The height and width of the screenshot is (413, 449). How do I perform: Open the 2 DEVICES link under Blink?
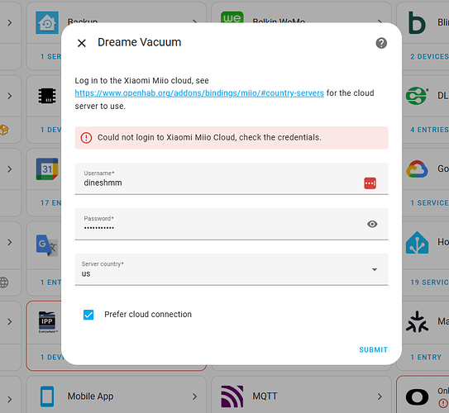tap(429, 57)
